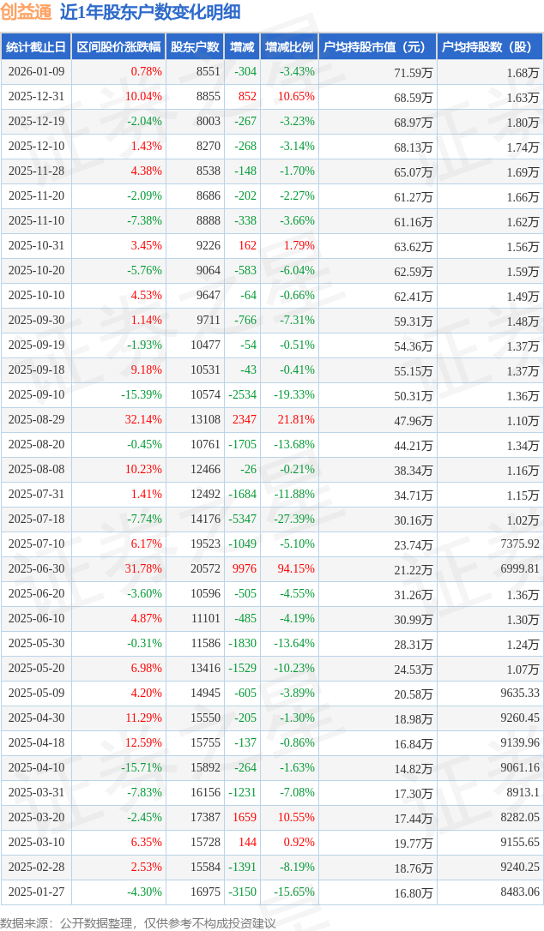Click the 32.14% price change cell
Screen dimensions: 544x931
coord(143,420)
